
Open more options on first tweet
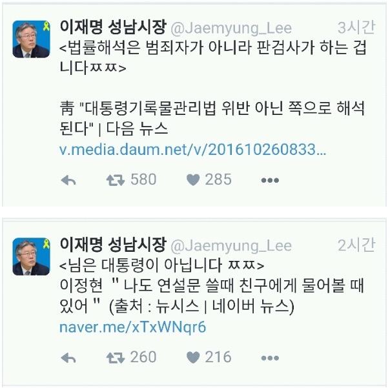click(x=270, y=180)
